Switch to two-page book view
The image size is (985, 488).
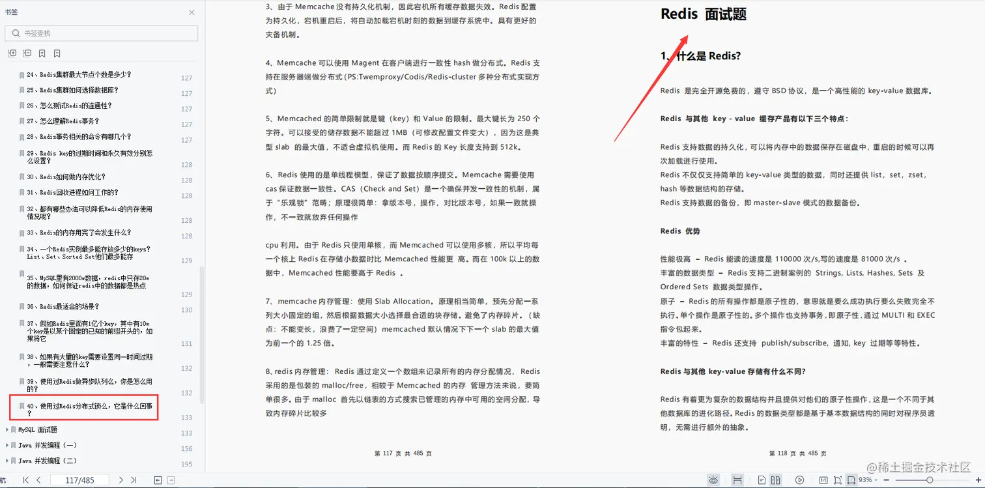(x=775, y=480)
